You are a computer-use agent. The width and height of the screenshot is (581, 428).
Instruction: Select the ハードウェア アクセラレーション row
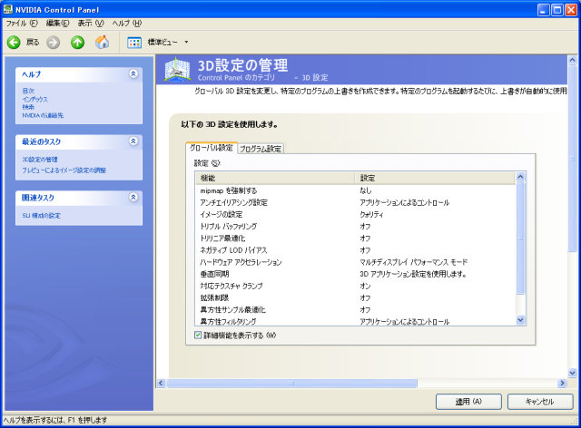click(x=355, y=262)
